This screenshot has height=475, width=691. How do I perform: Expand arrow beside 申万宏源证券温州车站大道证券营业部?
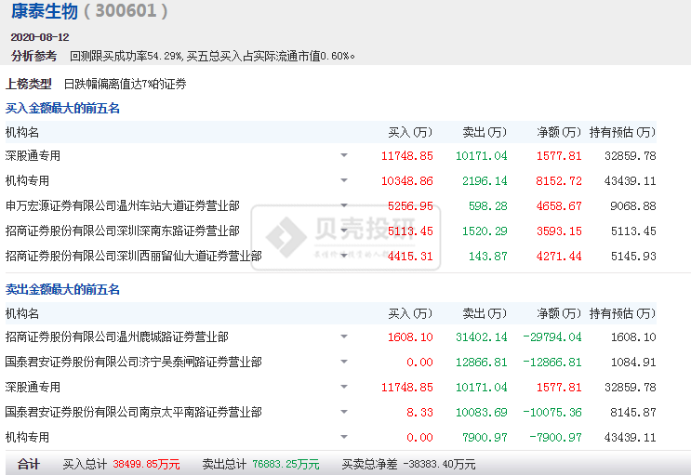pos(344,205)
